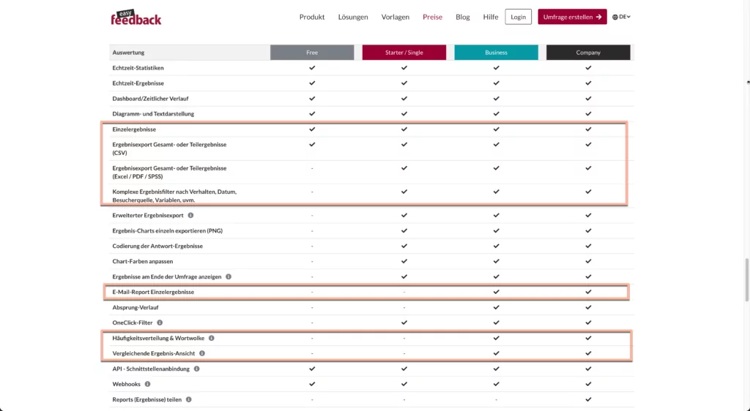The height and width of the screenshot is (411, 750).
Task: Click the Einzelergebnisse row label
Action: (x=134, y=129)
